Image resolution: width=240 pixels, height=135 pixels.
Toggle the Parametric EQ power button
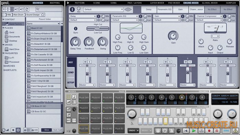click(x=141, y=16)
